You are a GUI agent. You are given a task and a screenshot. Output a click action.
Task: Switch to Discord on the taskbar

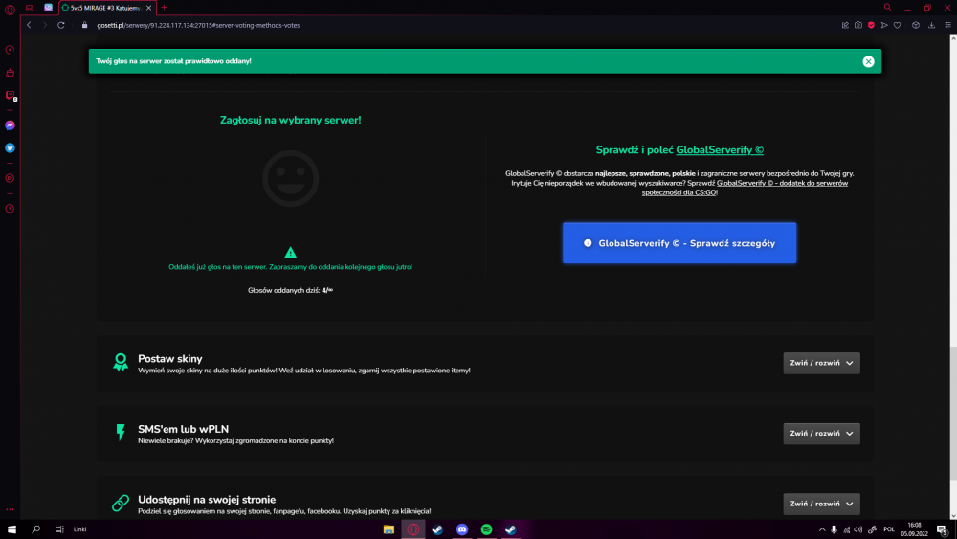point(462,529)
